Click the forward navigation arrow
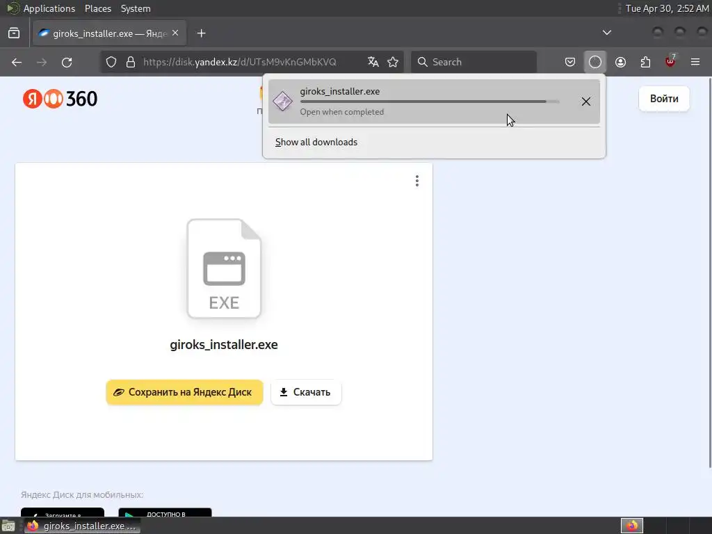This screenshot has width=712, height=534. coord(42,62)
